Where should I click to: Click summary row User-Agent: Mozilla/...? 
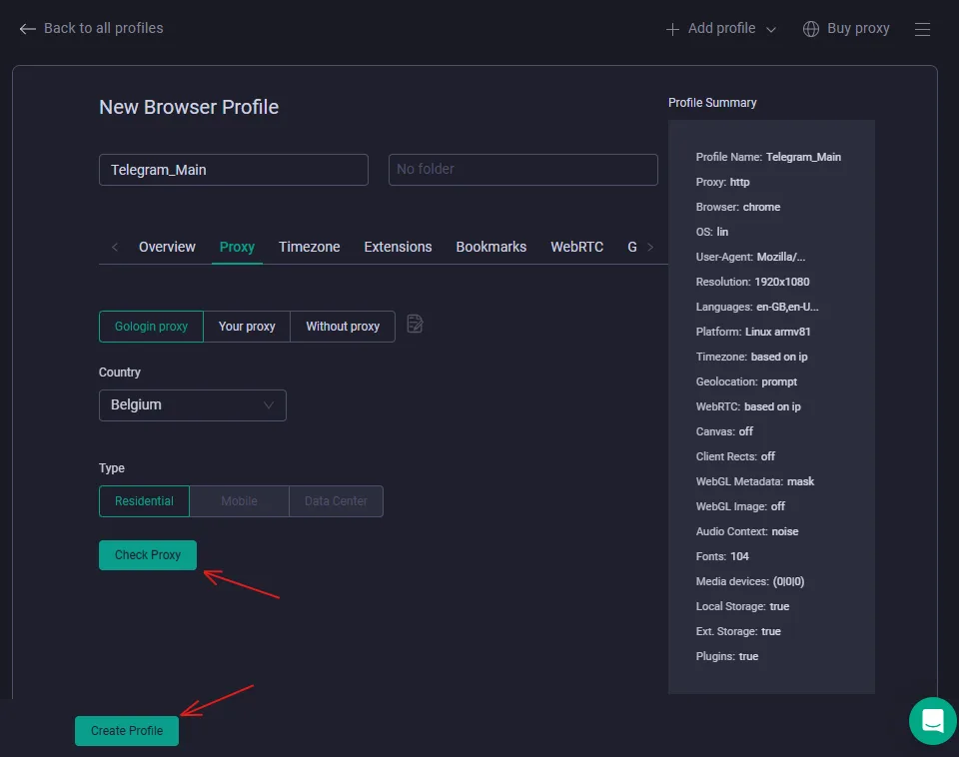tap(750, 257)
